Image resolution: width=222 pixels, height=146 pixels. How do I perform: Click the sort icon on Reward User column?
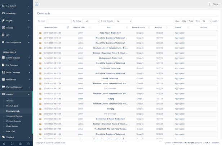pyautogui.click(x=89, y=27)
